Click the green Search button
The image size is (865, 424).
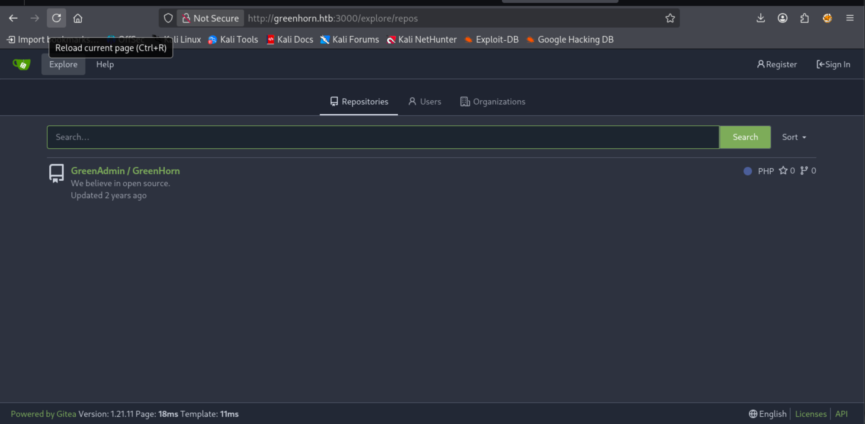tap(745, 137)
